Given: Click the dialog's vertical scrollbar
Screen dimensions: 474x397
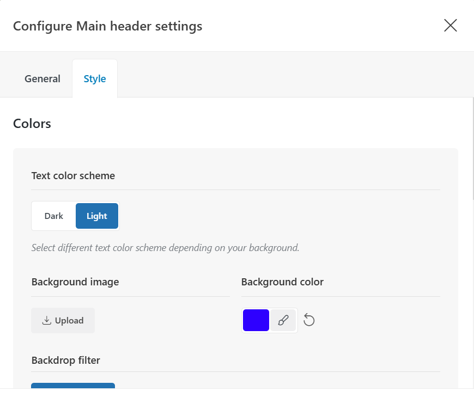Looking at the screenshot, I should 472,148.
